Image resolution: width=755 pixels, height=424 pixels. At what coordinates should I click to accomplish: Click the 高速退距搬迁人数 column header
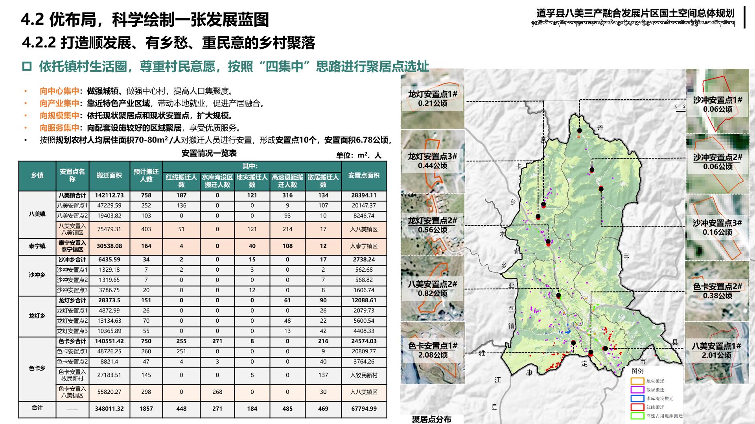tap(287, 181)
